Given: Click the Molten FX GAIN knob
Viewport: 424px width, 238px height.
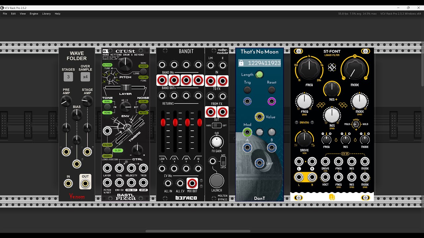Looking at the screenshot, I should pyautogui.click(x=216, y=142).
